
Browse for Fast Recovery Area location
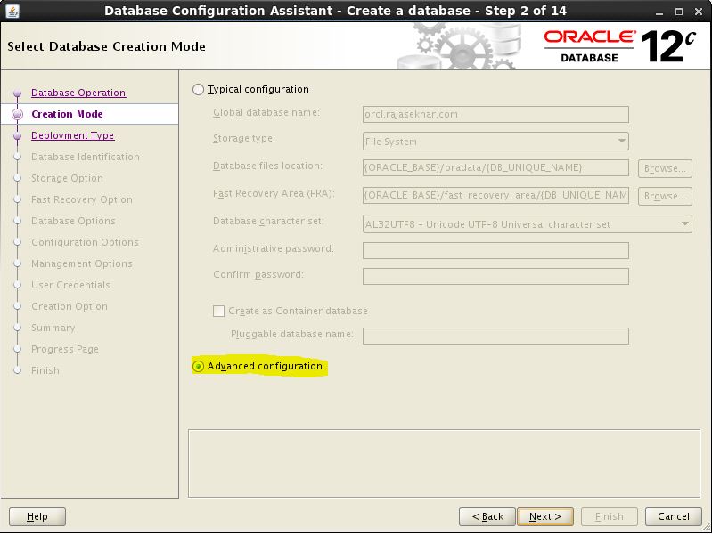pyautogui.click(x=665, y=196)
